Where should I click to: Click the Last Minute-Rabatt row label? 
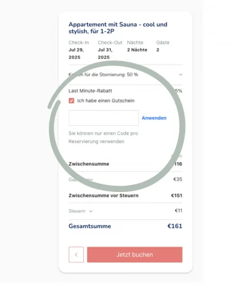90,91
